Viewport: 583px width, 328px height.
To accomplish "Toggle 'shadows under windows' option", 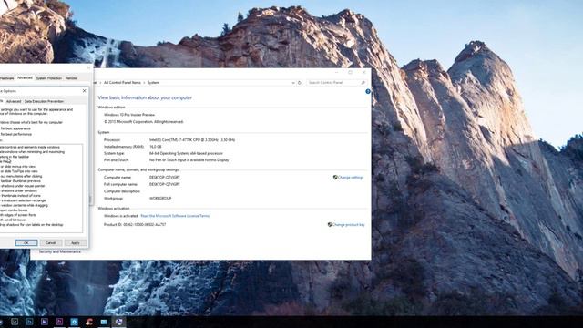I will pos(18,190).
